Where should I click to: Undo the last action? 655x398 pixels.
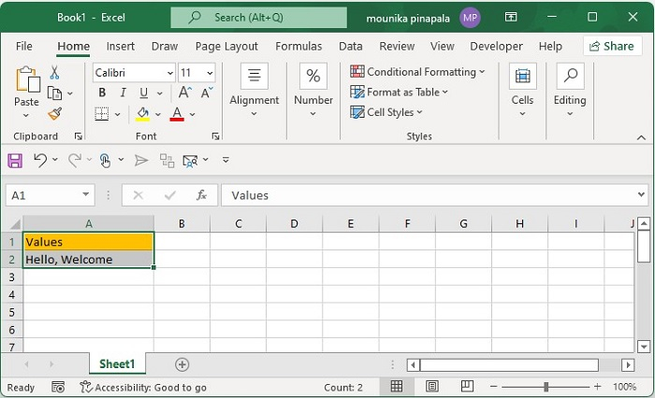[40, 160]
